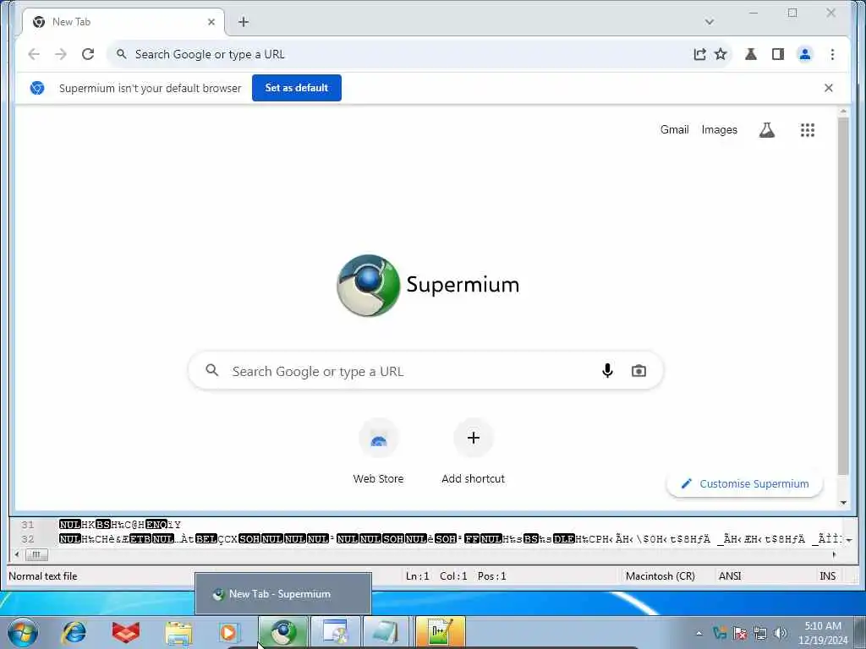This screenshot has height=649, width=866.
Task: Open the Windows Start button
Action: coord(23,632)
